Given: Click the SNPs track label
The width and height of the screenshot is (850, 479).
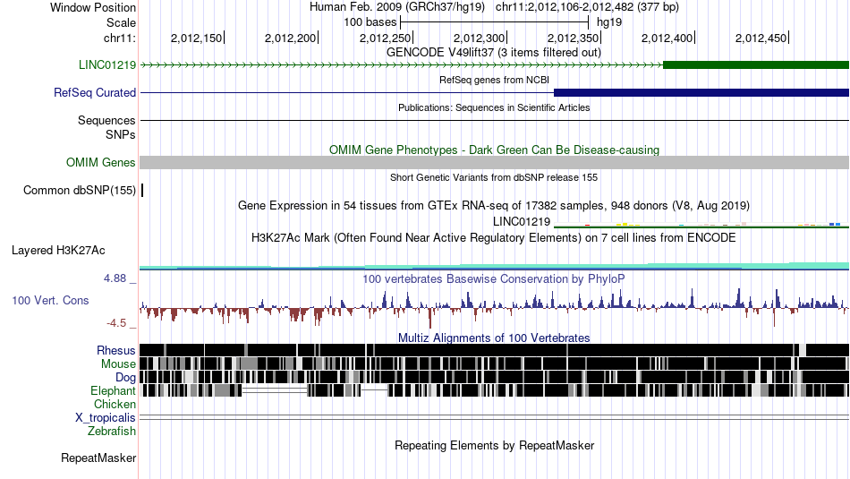Looking at the screenshot, I should 121,134.
